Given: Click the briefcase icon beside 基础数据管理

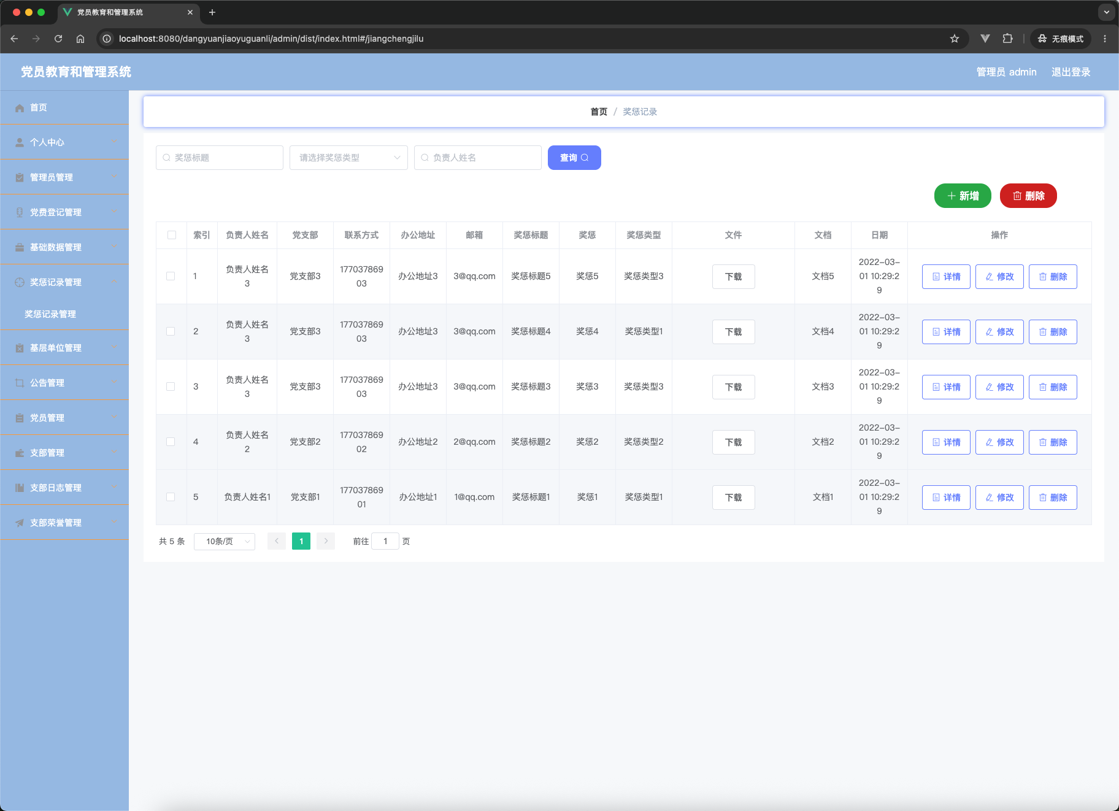Looking at the screenshot, I should tap(20, 247).
